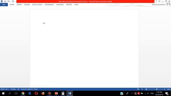Click the red antivirus tray icon
Image resolution: width=171 pixels, height=96 pixels.
pyautogui.click(x=138, y=93)
